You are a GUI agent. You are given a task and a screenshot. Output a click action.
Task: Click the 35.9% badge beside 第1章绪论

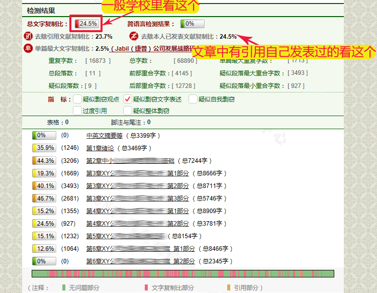point(43,148)
